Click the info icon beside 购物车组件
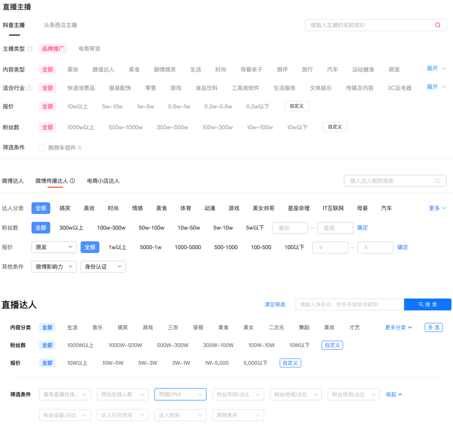Screen dimensions: 453x426 [80, 147]
